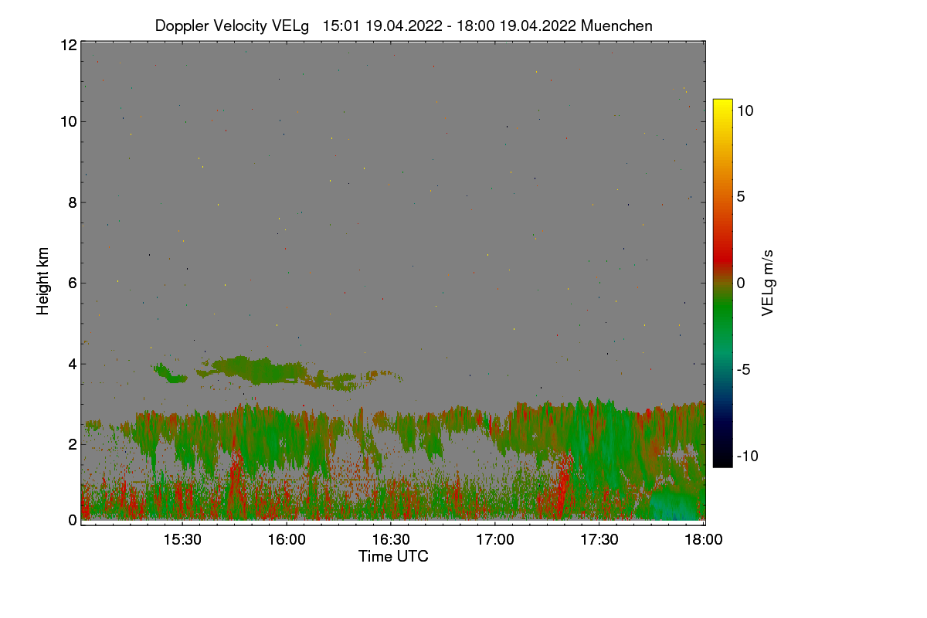Screen dimensions: 927x618
Task: Click the colorbar tick value 0
Action: (741, 283)
